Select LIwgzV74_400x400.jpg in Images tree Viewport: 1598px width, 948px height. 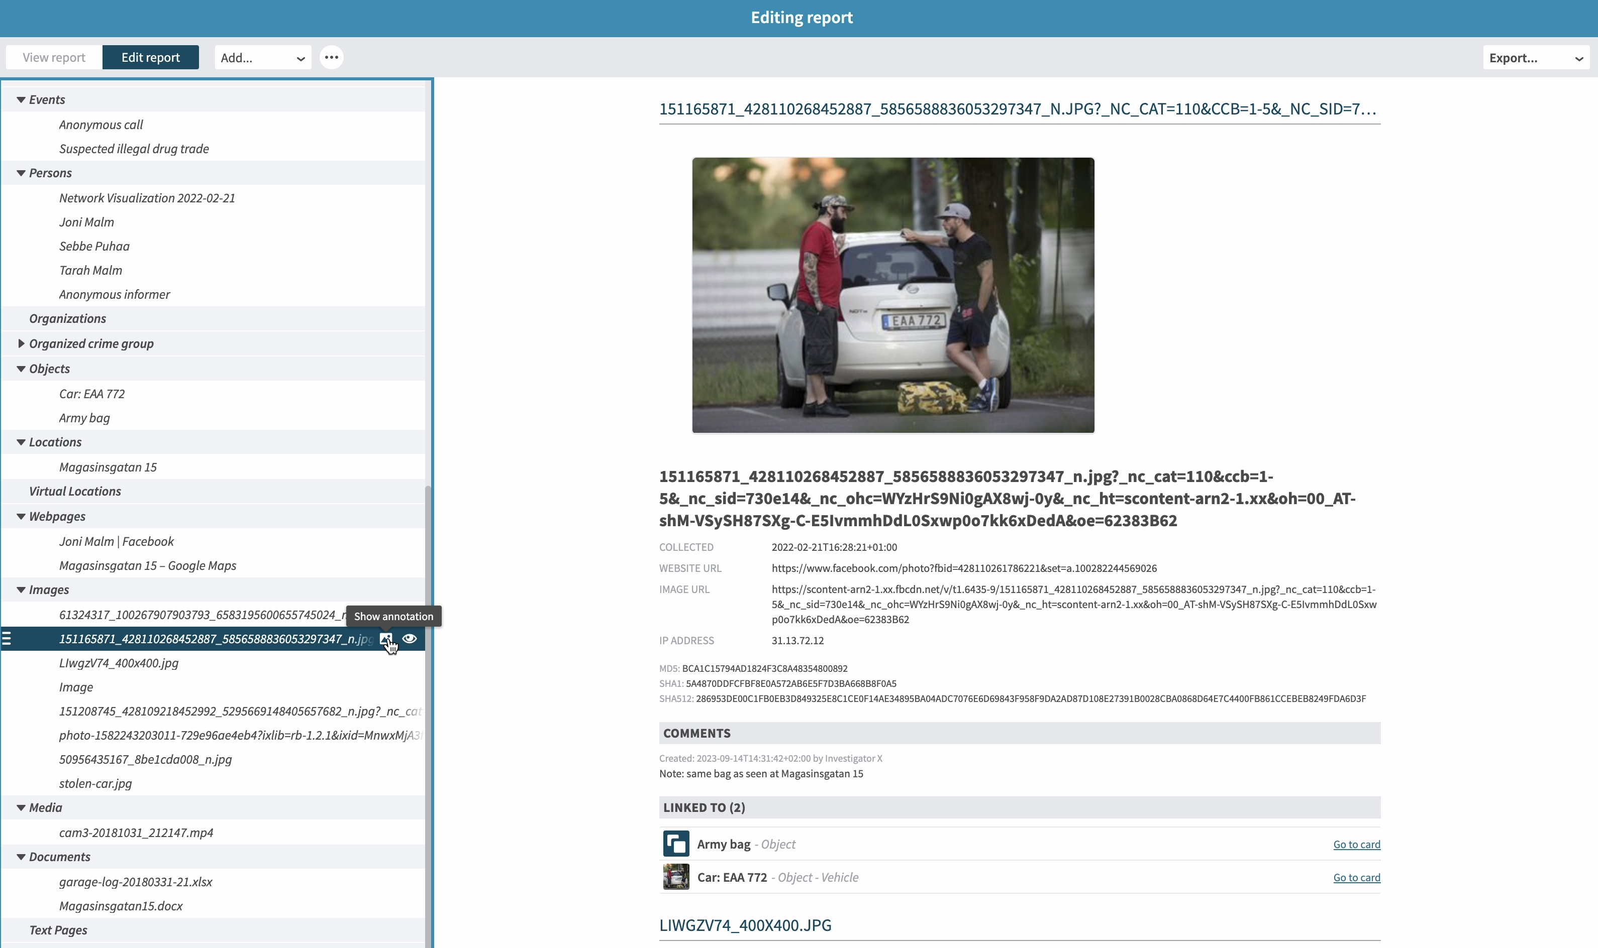coord(119,663)
